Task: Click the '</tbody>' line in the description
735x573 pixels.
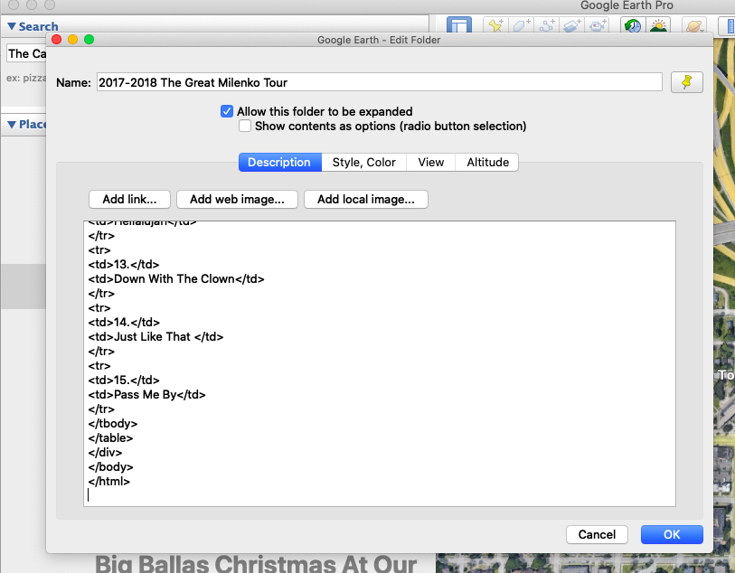Action: tap(113, 424)
